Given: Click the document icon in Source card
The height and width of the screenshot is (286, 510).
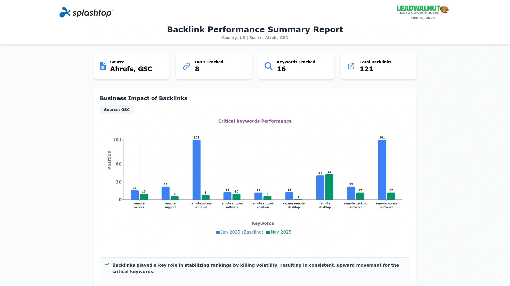Looking at the screenshot, I should point(103,66).
